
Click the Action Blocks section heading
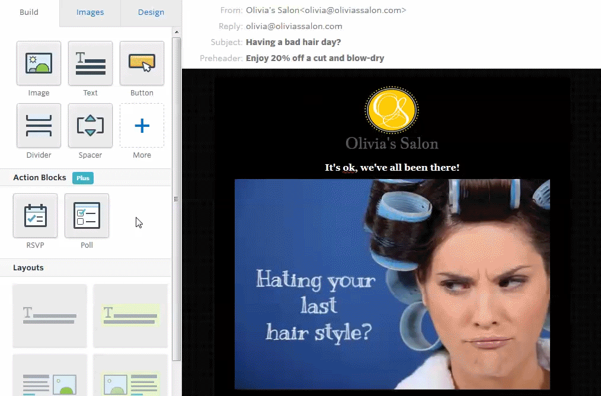[40, 177]
